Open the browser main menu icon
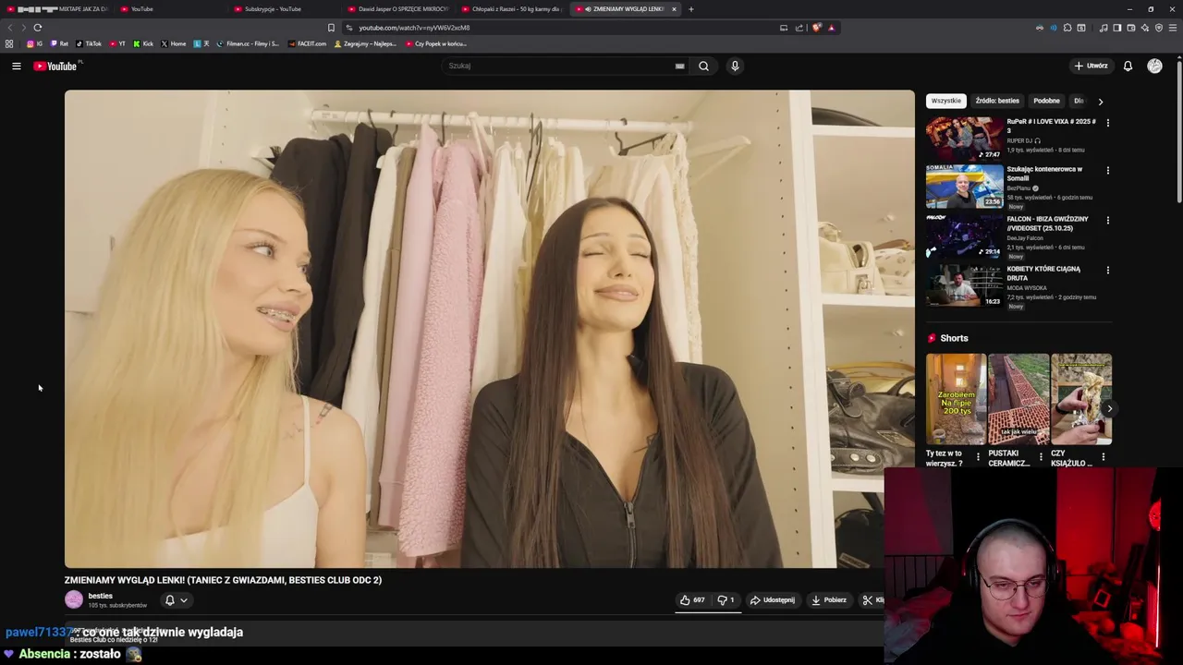 click(1173, 28)
